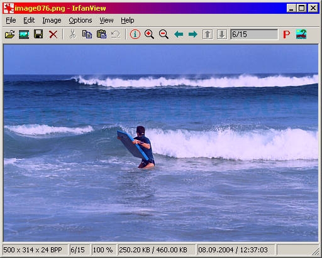Click the beach About IrfanView icon
This screenshot has height=258, width=322.
click(x=301, y=35)
